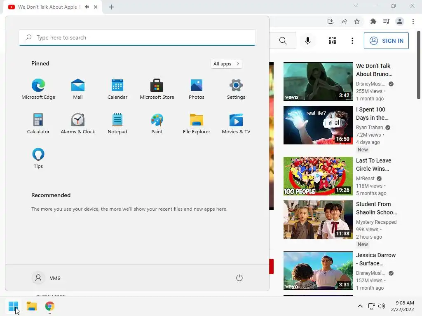The image size is (422, 316).
Task: Share this page from Chrome toolbar
Action: (344, 21)
